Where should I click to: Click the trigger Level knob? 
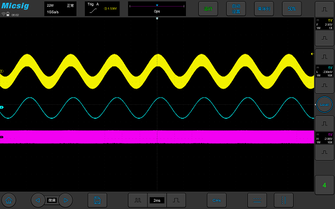coord(324,105)
